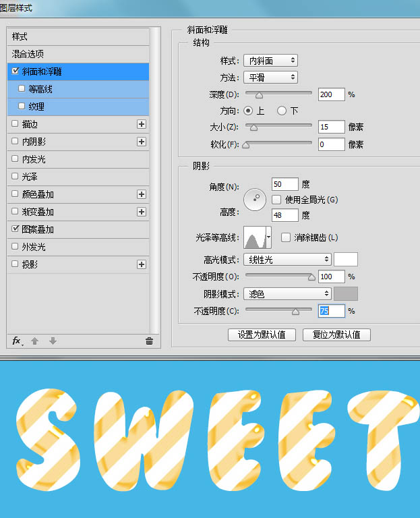Check 消除锯齿 option
The image size is (420, 518).
[x=286, y=237]
